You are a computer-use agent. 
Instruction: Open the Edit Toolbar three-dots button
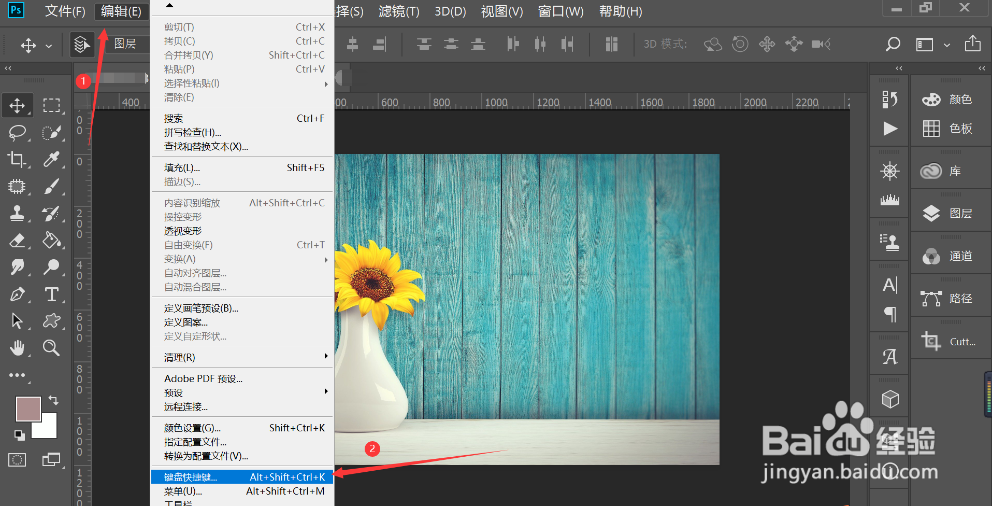pos(17,375)
